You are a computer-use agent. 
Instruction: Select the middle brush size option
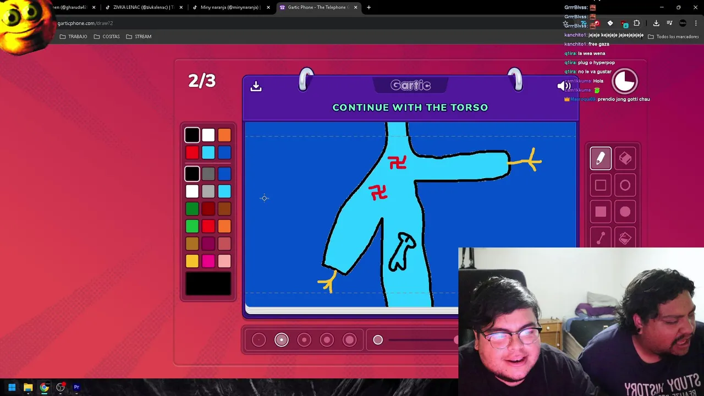pyautogui.click(x=304, y=340)
